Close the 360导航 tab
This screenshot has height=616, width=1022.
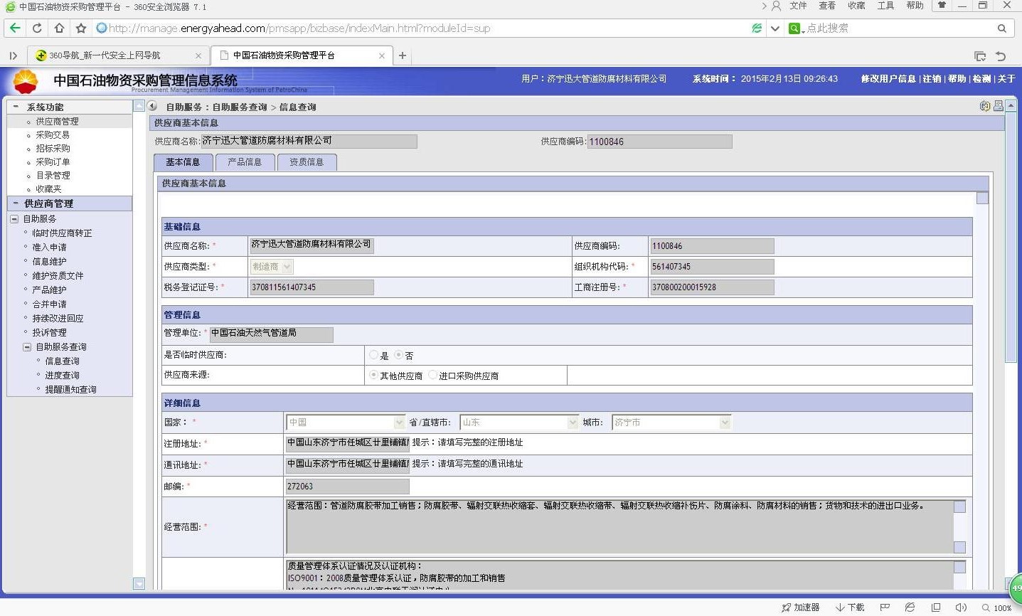198,55
